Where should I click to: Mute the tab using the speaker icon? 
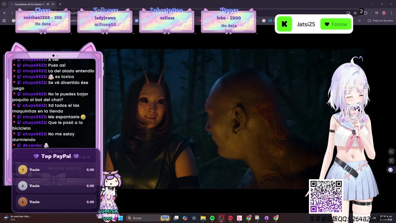47,4
